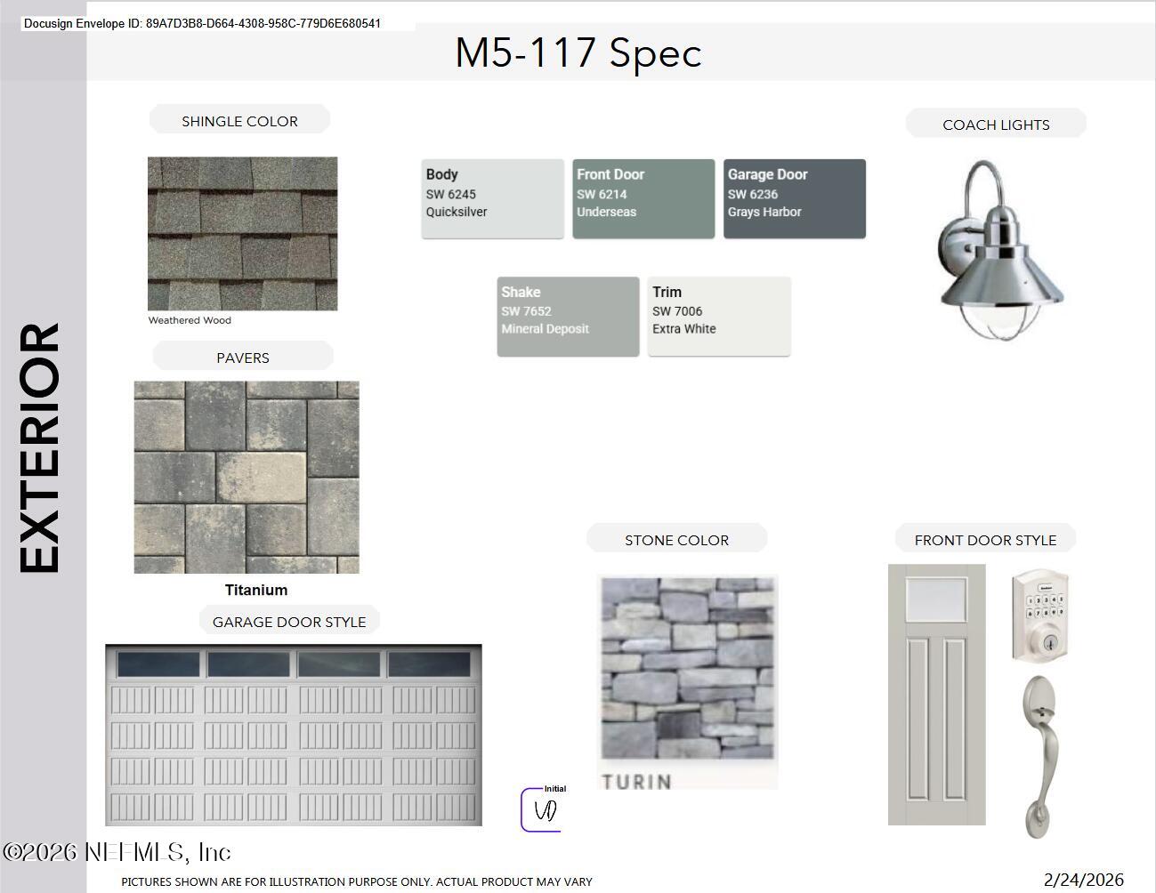The height and width of the screenshot is (893, 1156).
Task: Click the Garage Door Grays Harbor swatch
Action: pos(795,198)
